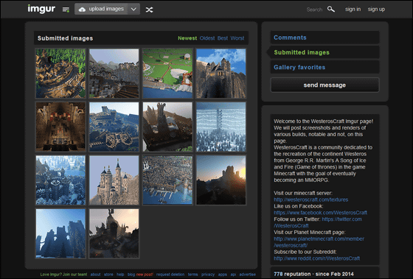Open the blue aerial fortress thumbnail

[114, 127]
